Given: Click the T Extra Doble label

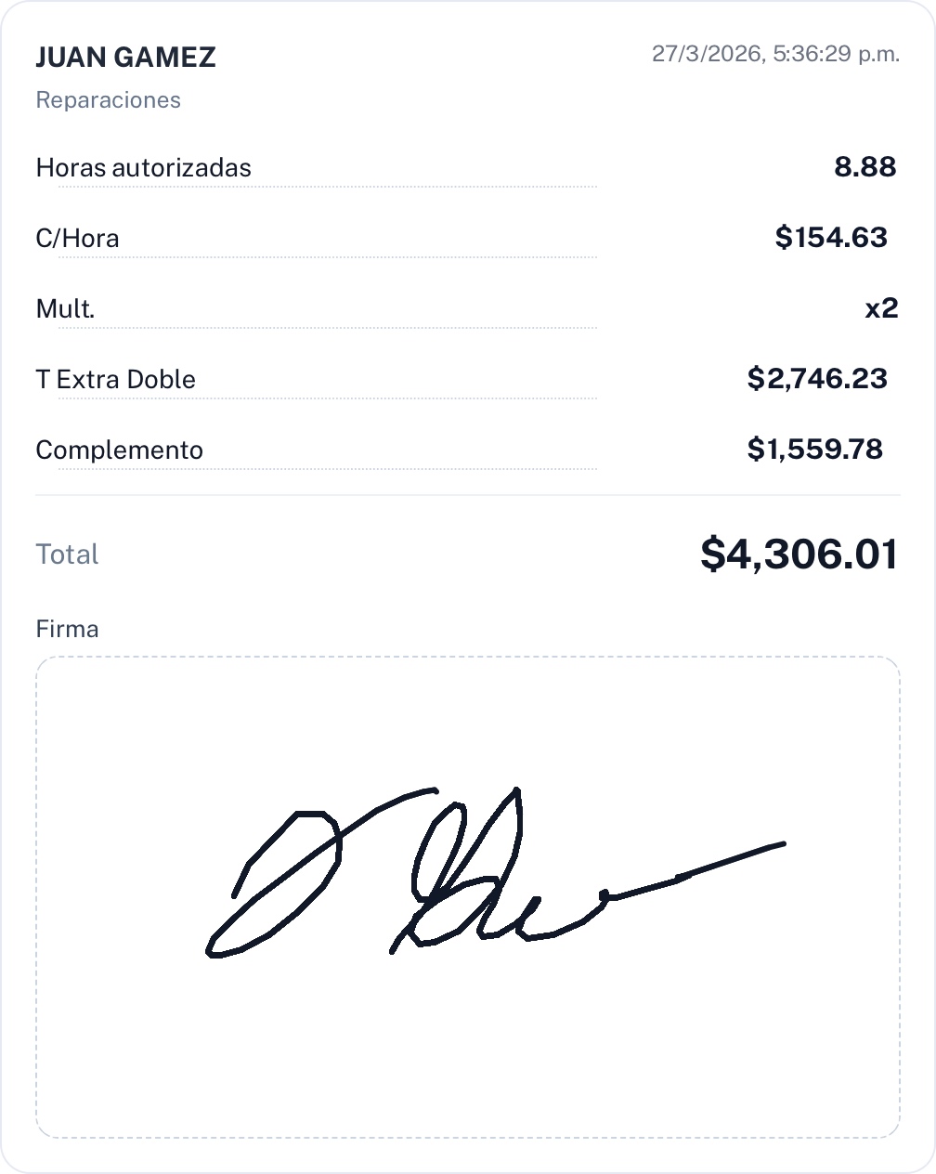Looking at the screenshot, I should tap(115, 380).
